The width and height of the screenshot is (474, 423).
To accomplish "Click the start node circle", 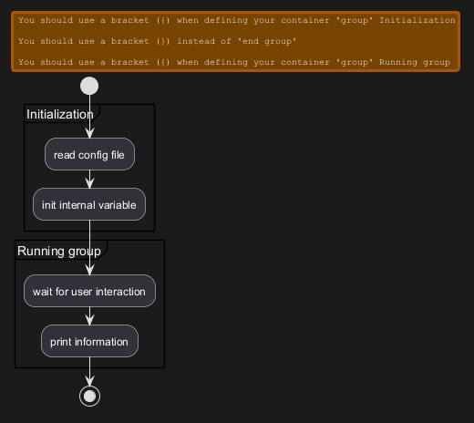I will tap(89, 86).
